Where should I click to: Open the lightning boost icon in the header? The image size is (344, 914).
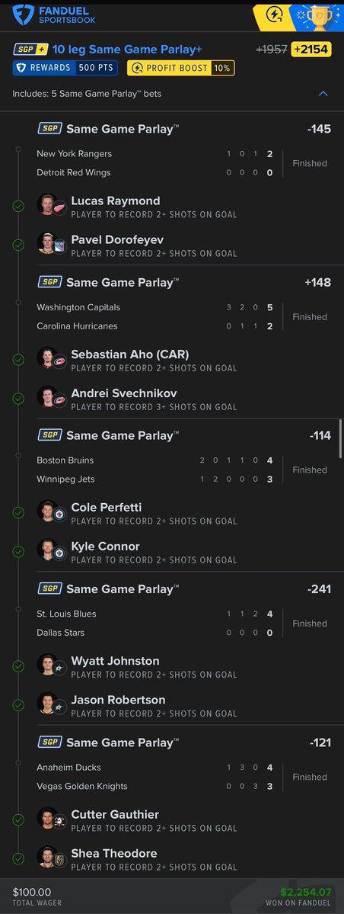[x=274, y=14]
